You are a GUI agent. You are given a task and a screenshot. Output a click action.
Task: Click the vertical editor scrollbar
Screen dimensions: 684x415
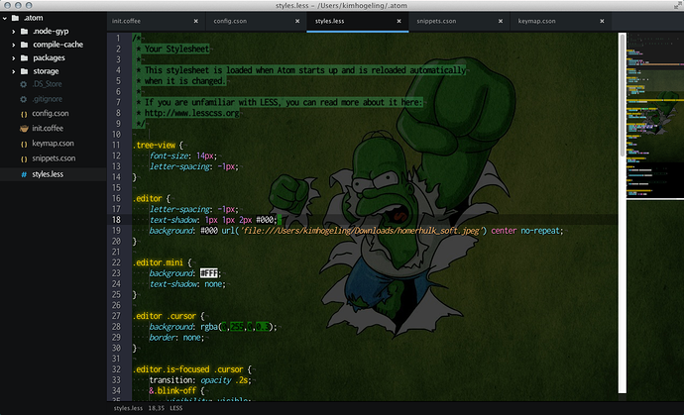point(623,213)
